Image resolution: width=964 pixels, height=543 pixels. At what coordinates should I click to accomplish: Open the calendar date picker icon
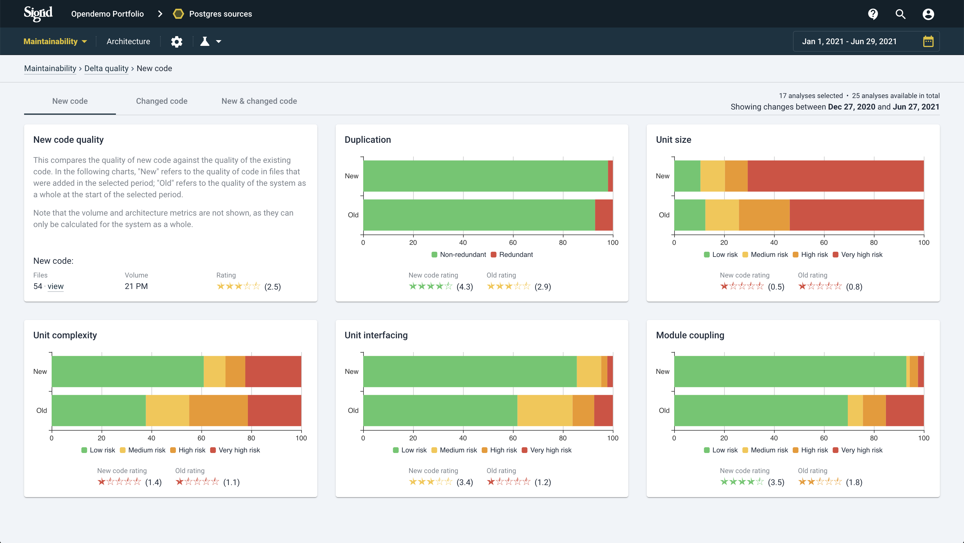pyautogui.click(x=928, y=42)
